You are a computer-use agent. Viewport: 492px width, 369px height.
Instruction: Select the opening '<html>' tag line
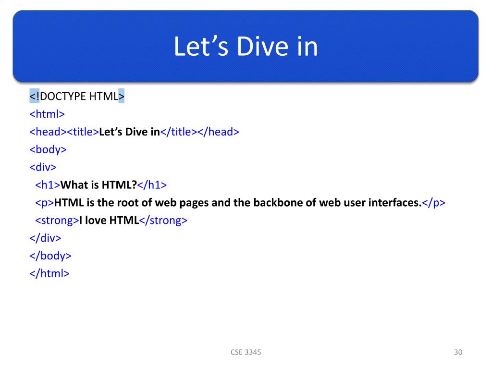(47, 114)
